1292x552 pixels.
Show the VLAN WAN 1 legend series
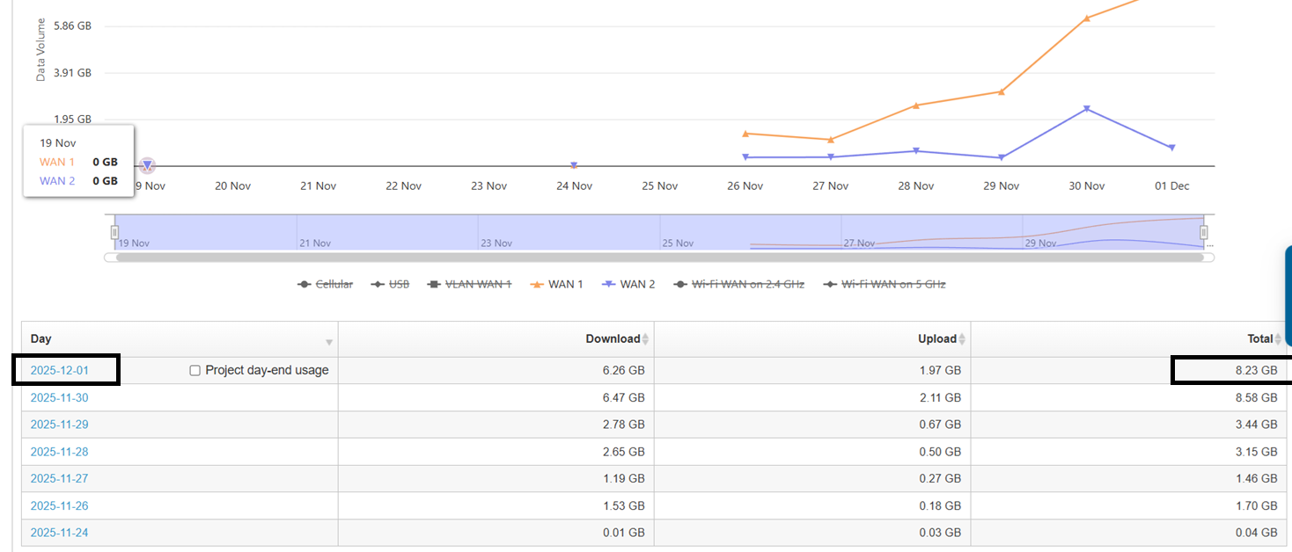click(x=469, y=284)
